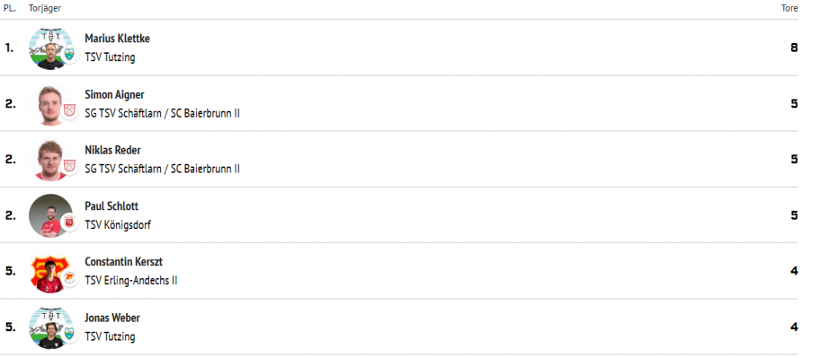Visit TSV Königsdorf team link

118,225
